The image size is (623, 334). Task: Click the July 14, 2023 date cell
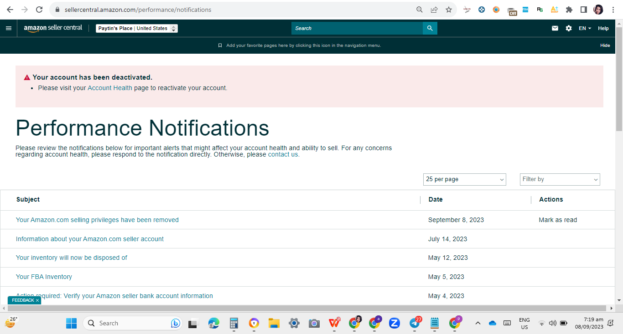448,239
